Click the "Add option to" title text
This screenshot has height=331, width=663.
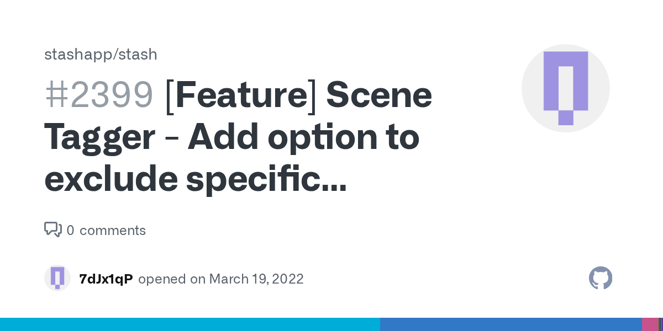pyautogui.click(x=303, y=137)
